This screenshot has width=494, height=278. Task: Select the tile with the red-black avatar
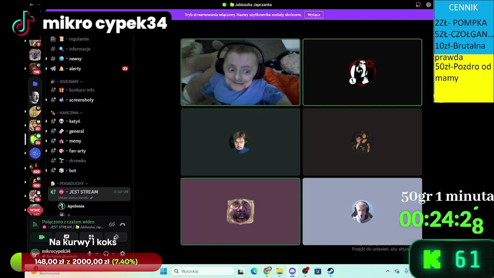[x=362, y=72]
